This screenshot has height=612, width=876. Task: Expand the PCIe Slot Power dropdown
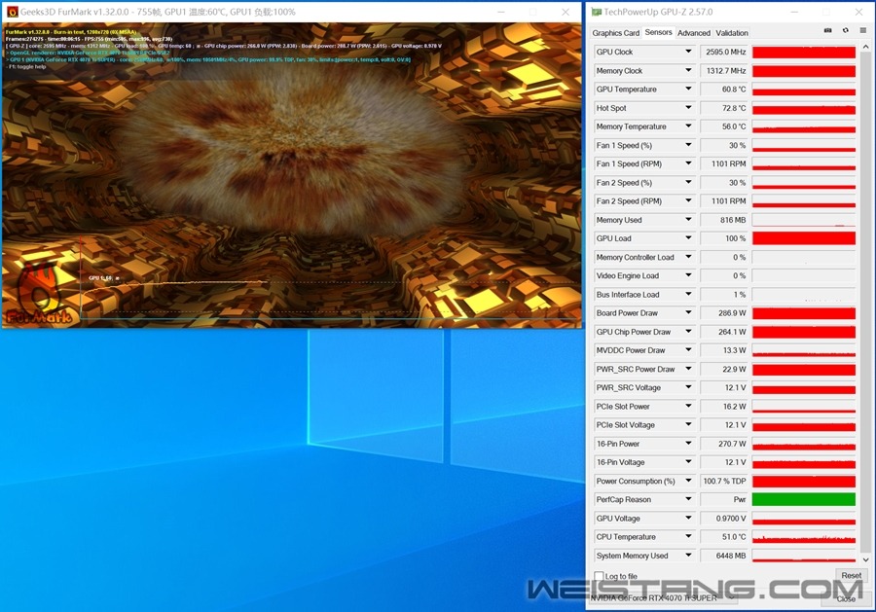[688, 407]
